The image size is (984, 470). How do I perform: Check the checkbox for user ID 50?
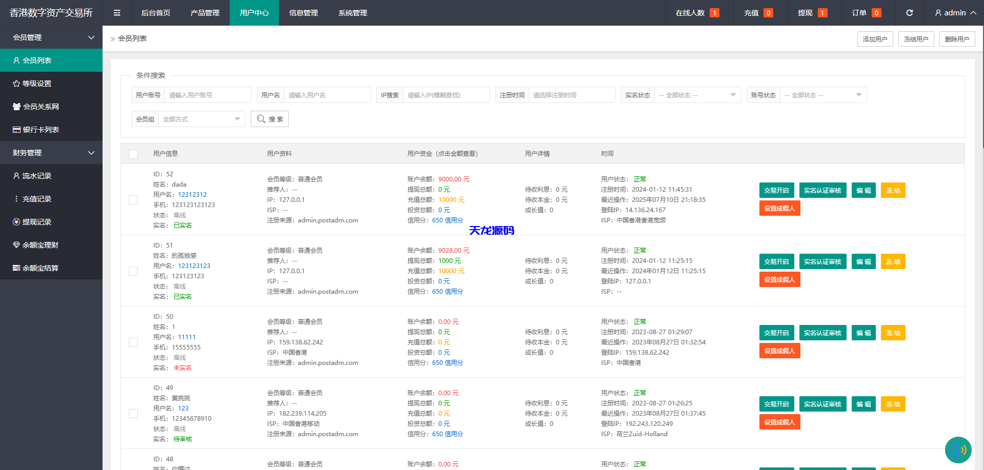tap(133, 342)
